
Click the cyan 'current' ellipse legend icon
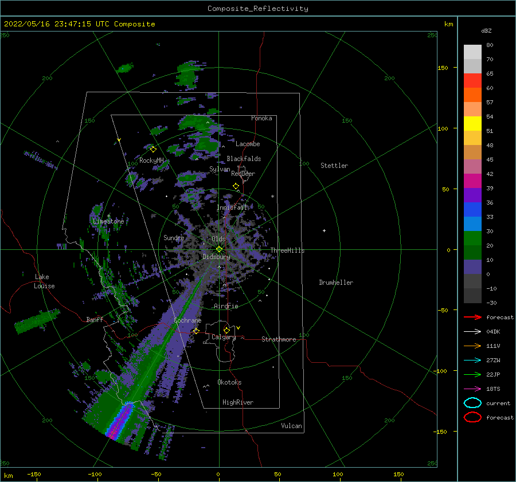tap(472, 403)
